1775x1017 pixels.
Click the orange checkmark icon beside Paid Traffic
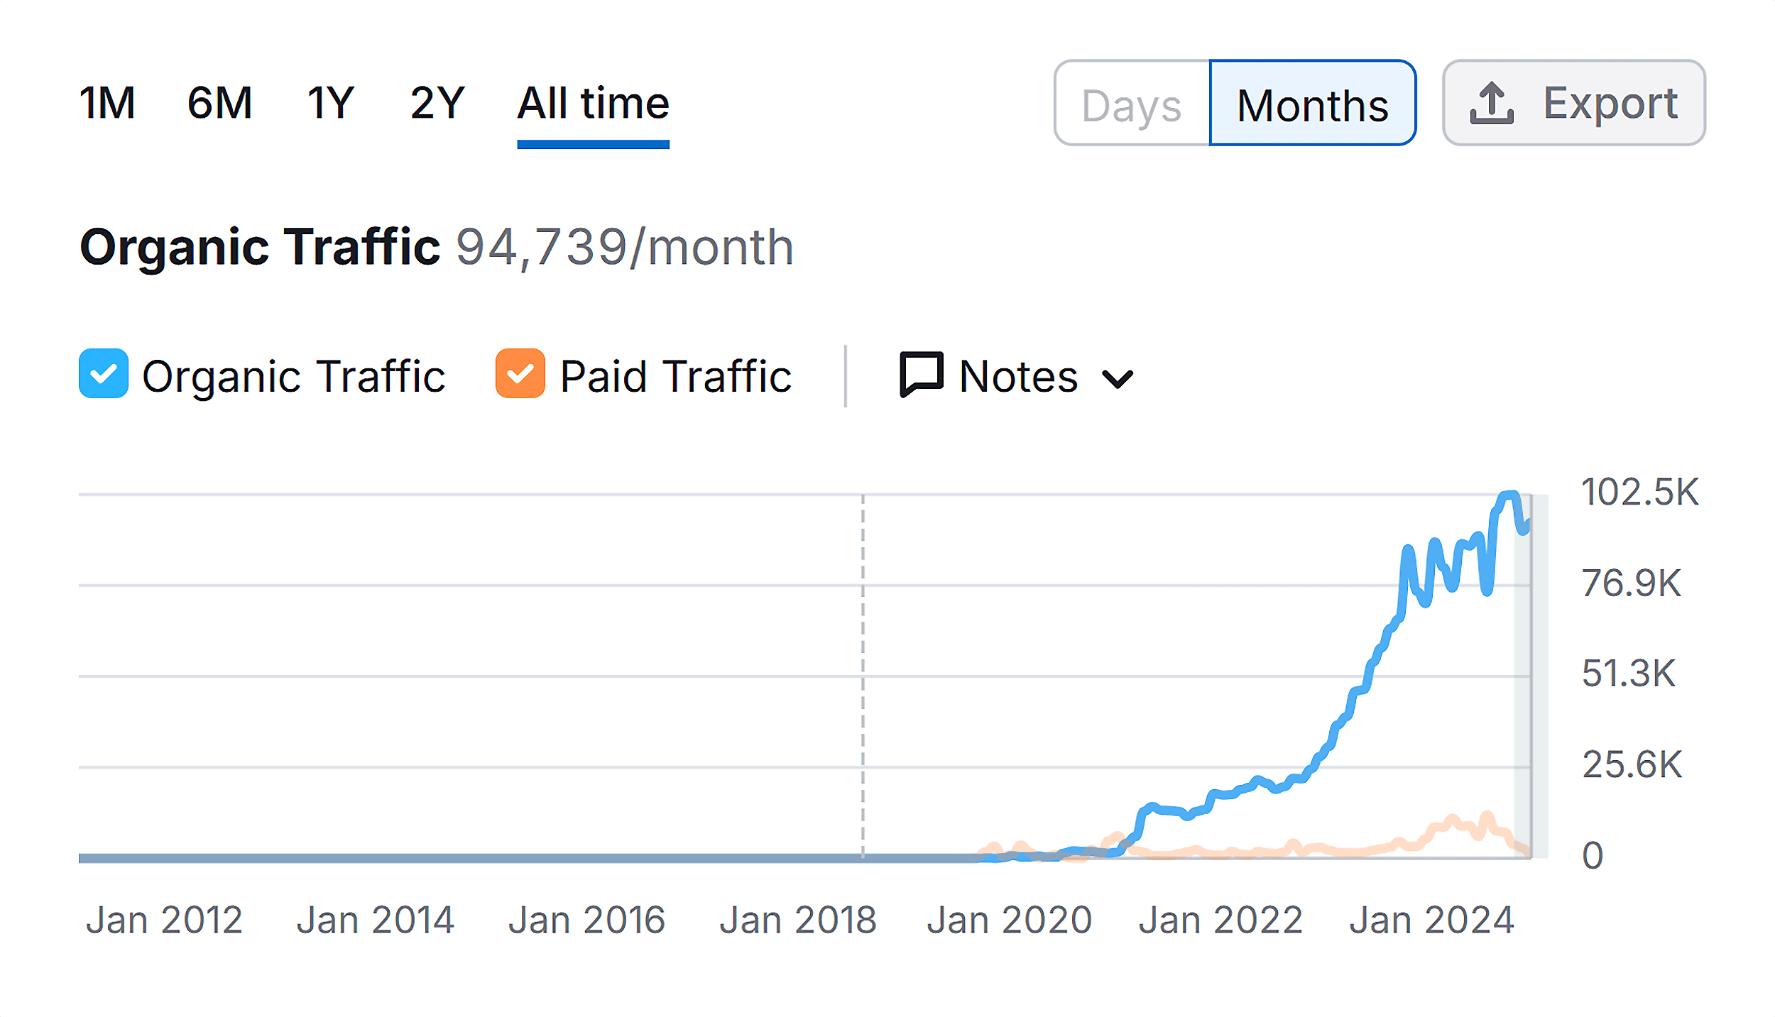pos(519,374)
